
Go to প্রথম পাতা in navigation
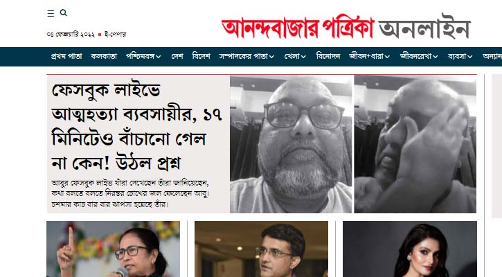point(66,56)
